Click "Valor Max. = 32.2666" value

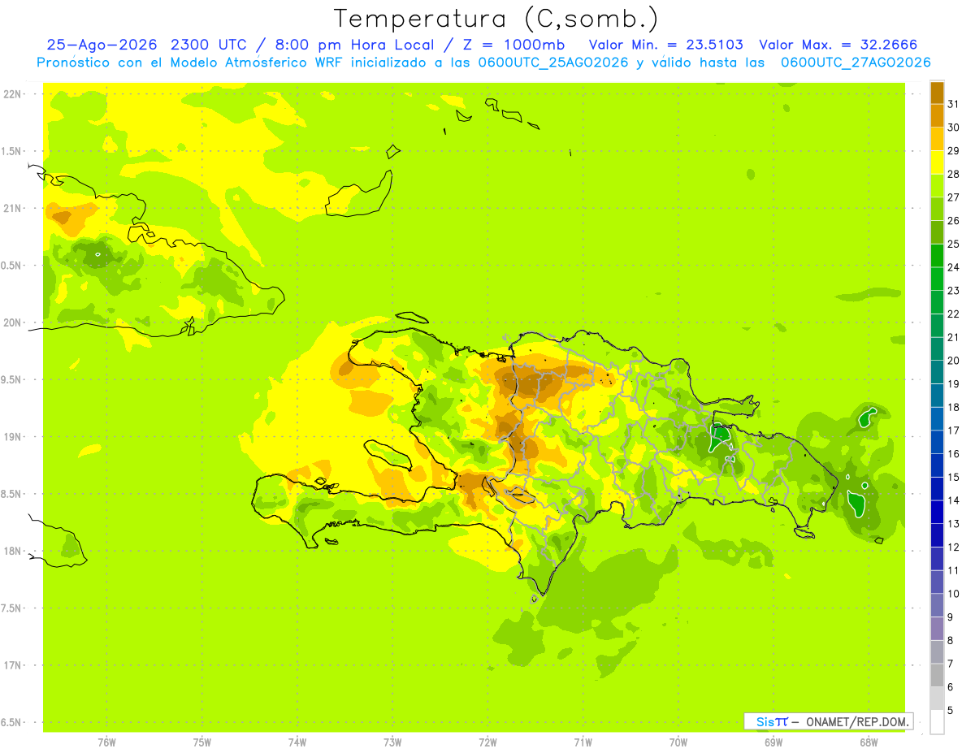click(838, 45)
